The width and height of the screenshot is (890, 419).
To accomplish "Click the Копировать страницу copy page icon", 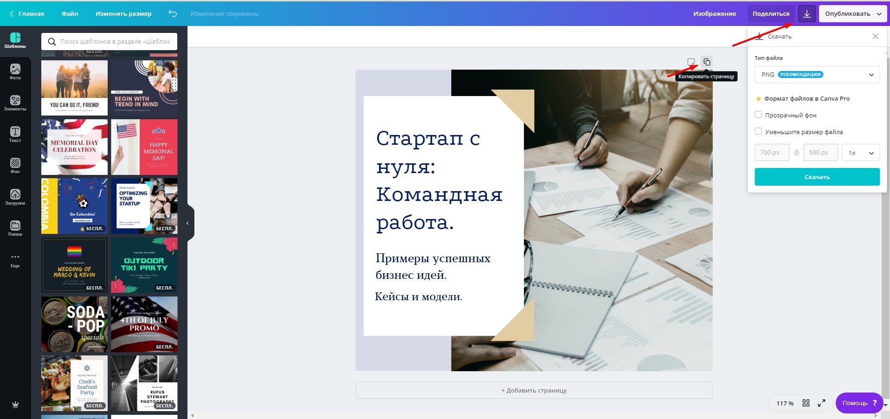I will 707,62.
